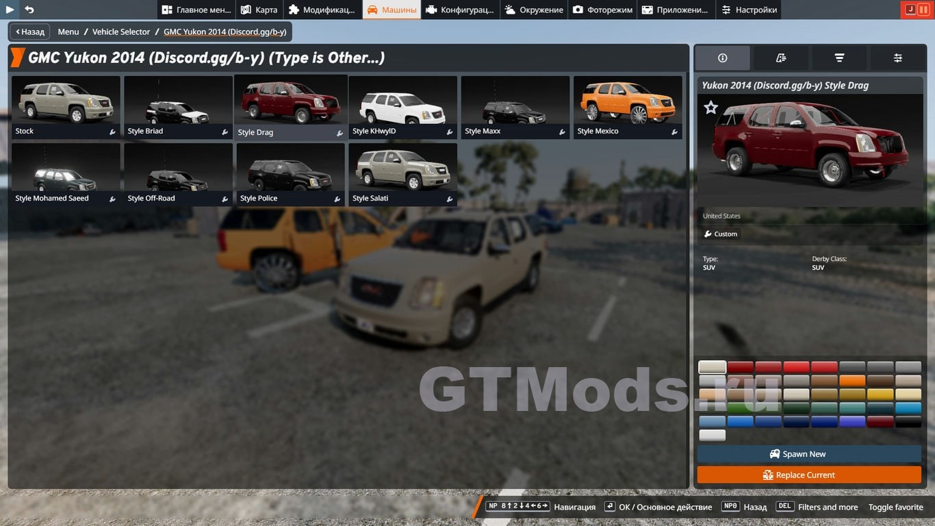
Task: Click Vehicle Selector in the breadcrumb
Action: pyautogui.click(x=121, y=32)
